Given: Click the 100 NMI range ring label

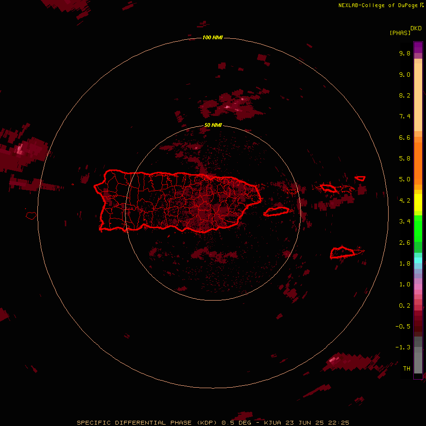Looking at the screenshot, I should click(x=213, y=37).
